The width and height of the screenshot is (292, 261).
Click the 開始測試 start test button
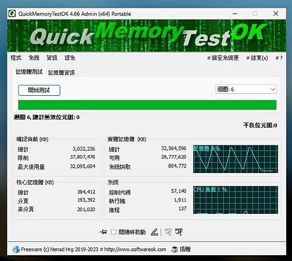click(39, 90)
